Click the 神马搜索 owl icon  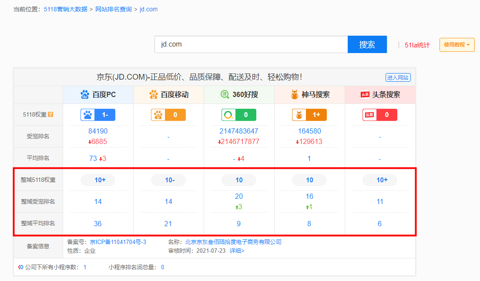click(294, 94)
